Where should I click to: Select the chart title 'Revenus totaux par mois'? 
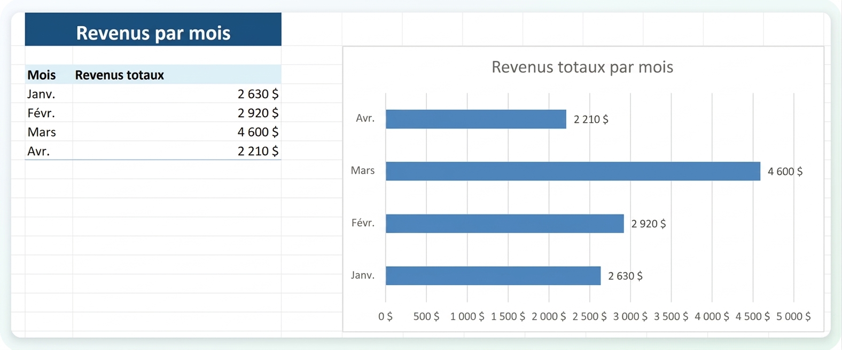click(x=582, y=67)
